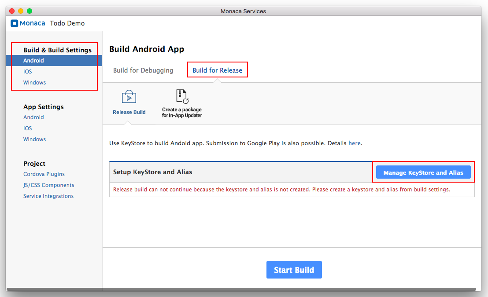Select Android under Build & Build Settings
Viewport: 488px width, 297px height.
pos(33,61)
